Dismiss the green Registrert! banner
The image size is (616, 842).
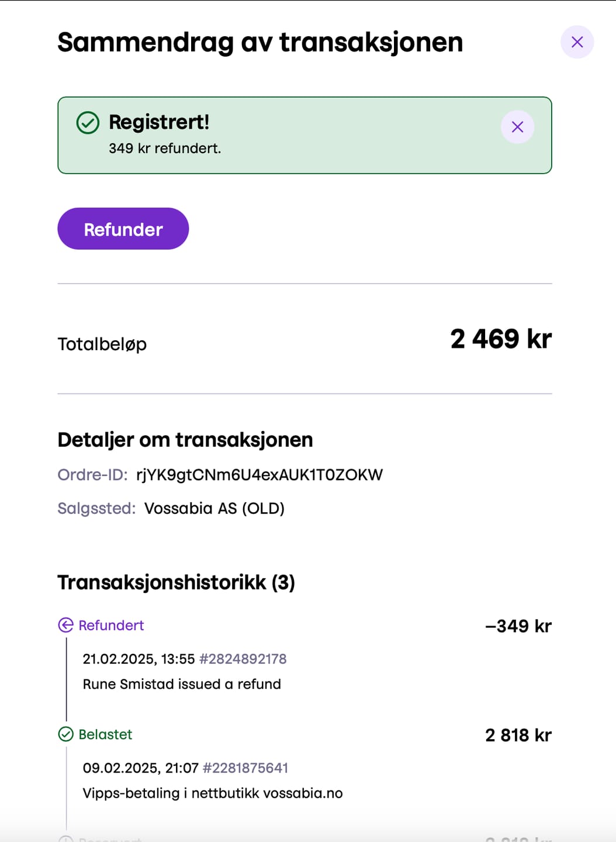[x=517, y=127]
